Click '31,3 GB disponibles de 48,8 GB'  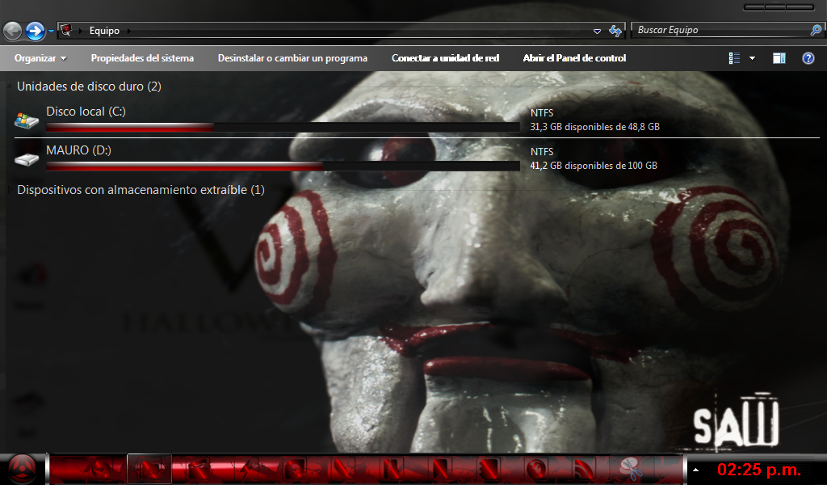coord(595,127)
